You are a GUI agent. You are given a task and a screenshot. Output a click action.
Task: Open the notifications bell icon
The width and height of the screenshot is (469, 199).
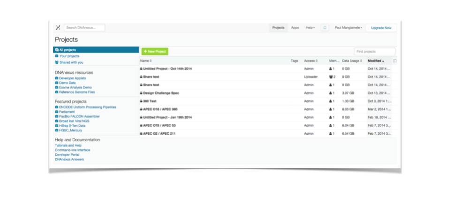point(325,28)
